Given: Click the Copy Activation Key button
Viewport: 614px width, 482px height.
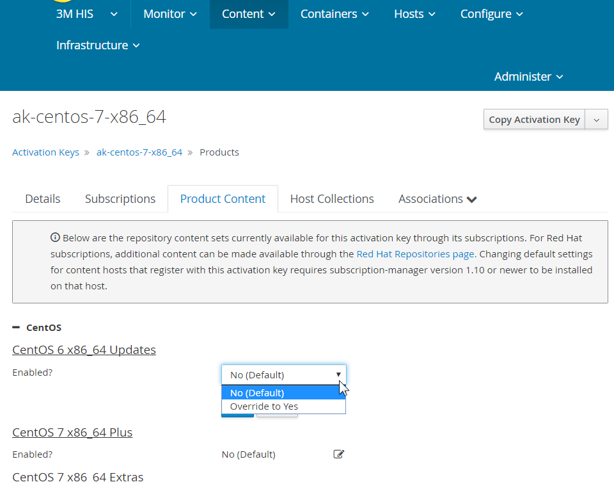Looking at the screenshot, I should click(x=534, y=120).
